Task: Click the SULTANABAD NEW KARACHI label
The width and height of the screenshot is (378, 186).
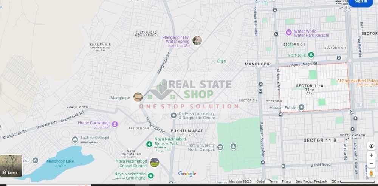Action: coord(146,34)
